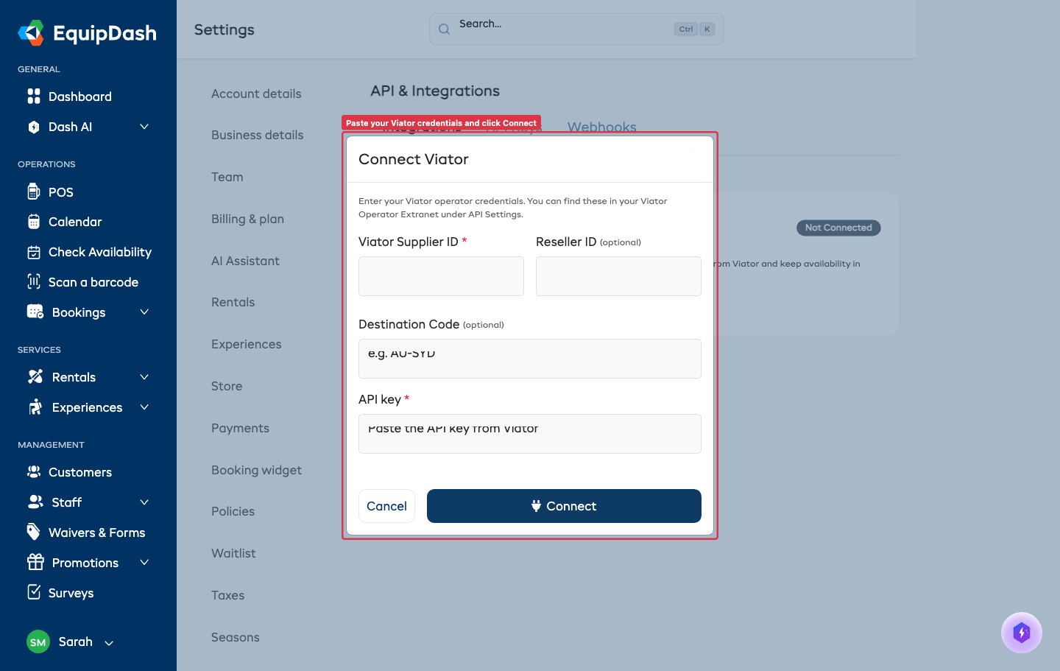Screen dimensions: 1060x671
Task: Click the Surveys checkmark icon
Action: [x=34, y=591]
